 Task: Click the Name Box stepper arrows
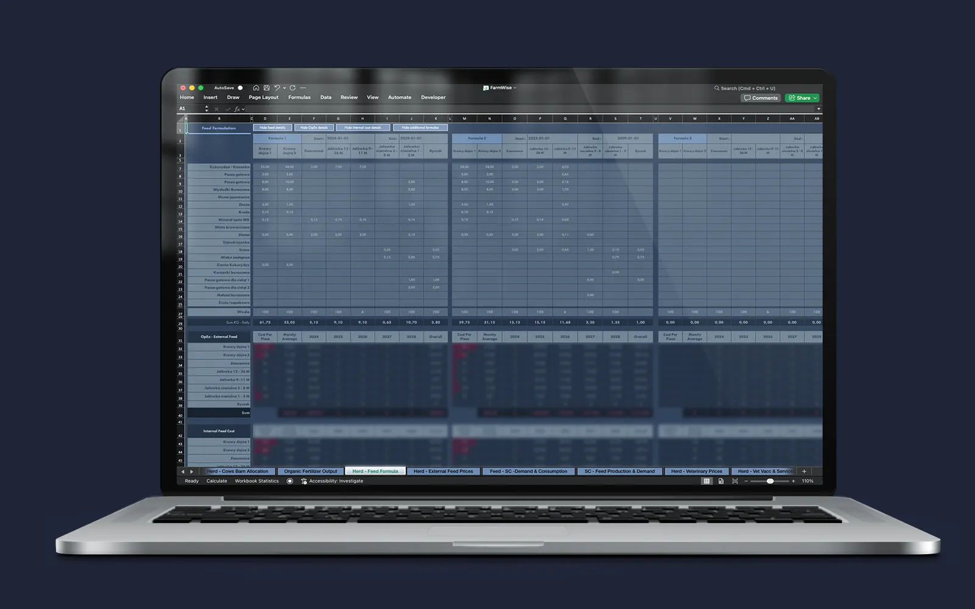(x=207, y=109)
